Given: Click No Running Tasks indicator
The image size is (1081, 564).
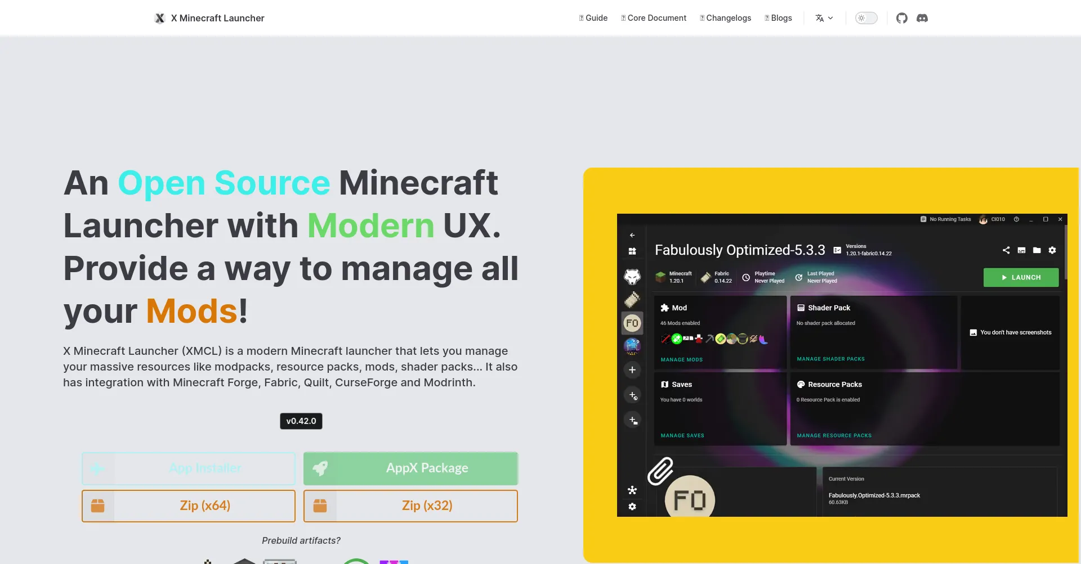Looking at the screenshot, I should pyautogui.click(x=945, y=219).
